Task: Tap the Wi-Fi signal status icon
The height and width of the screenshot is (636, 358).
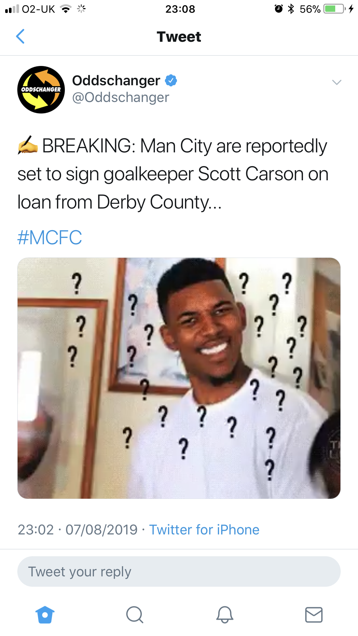Action: [66, 9]
